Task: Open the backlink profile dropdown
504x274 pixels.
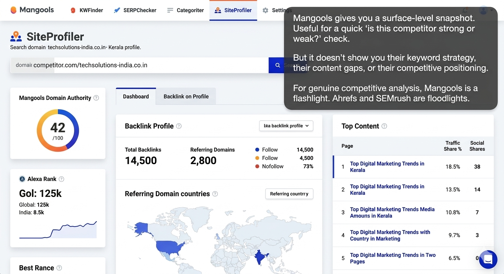Action: click(286, 126)
